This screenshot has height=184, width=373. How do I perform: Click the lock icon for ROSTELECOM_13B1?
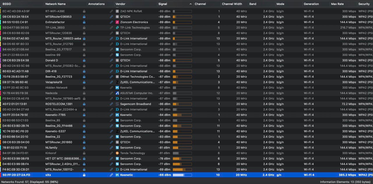click(84, 104)
